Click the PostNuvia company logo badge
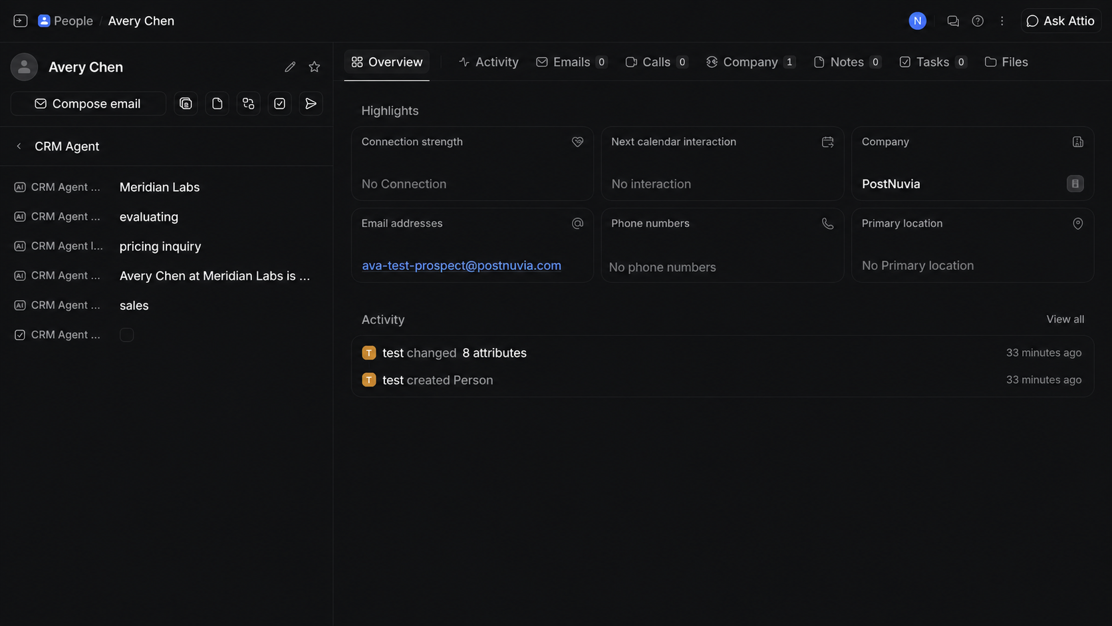The height and width of the screenshot is (626, 1112). tap(1075, 184)
